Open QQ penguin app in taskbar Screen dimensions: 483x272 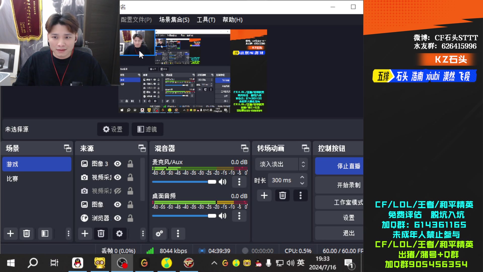(x=77, y=263)
